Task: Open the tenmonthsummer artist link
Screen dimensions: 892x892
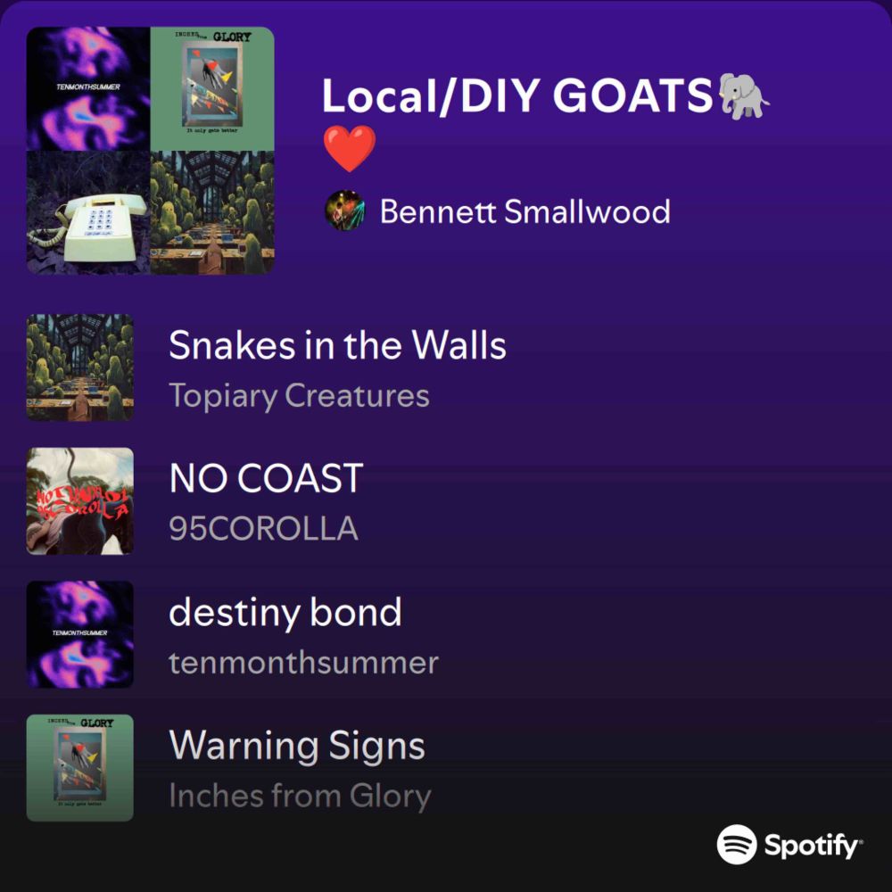Action: 304,663
